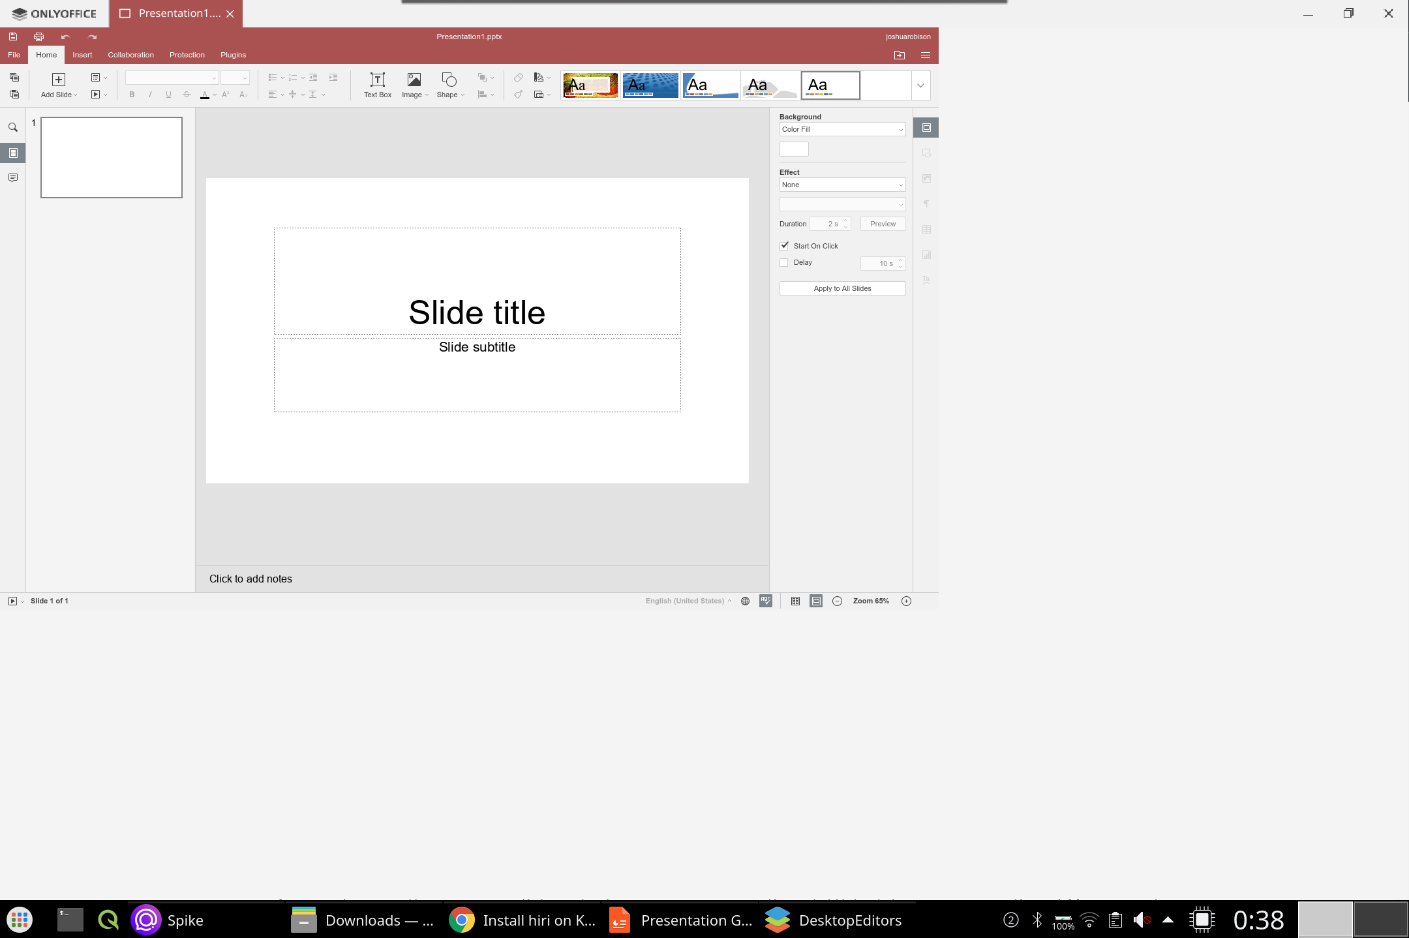The width and height of the screenshot is (1409, 938).
Task: Click the Preview button
Action: point(883,224)
